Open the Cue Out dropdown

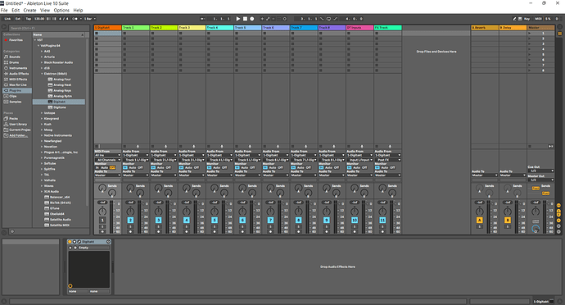tap(540, 171)
